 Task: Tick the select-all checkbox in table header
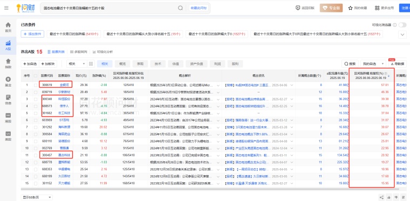point(36,76)
